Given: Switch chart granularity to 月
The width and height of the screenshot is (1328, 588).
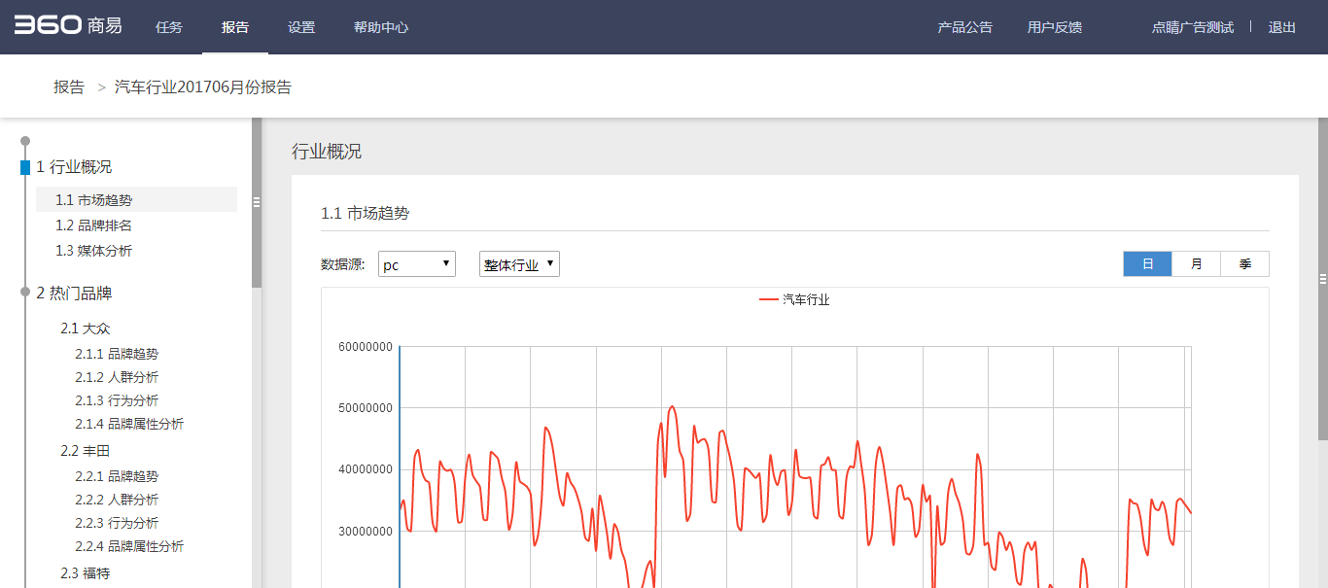Looking at the screenshot, I should tap(1196, 264).
